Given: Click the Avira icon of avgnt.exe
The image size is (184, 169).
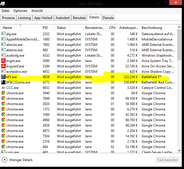Looking at the screenshot, I should click(3, 61).
